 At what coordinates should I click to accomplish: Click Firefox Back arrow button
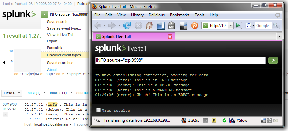(x=98, y=25)
